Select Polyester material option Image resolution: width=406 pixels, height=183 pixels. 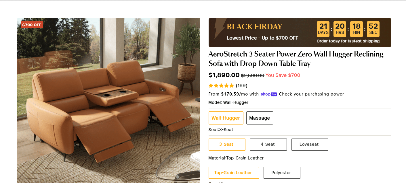(x=282, y=173)
